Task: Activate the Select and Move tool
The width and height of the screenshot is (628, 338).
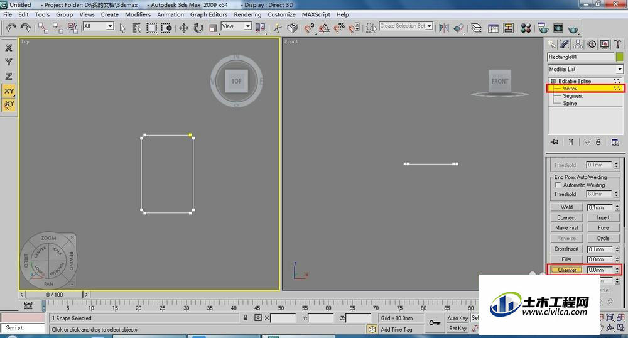Action: click(x=183, y=28)
